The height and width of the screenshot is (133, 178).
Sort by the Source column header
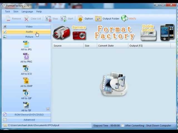pyautogui.click(x=68, y=45)
